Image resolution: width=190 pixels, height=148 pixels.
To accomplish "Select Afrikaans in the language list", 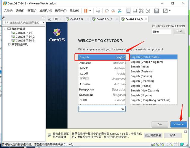I will (102, 63).
